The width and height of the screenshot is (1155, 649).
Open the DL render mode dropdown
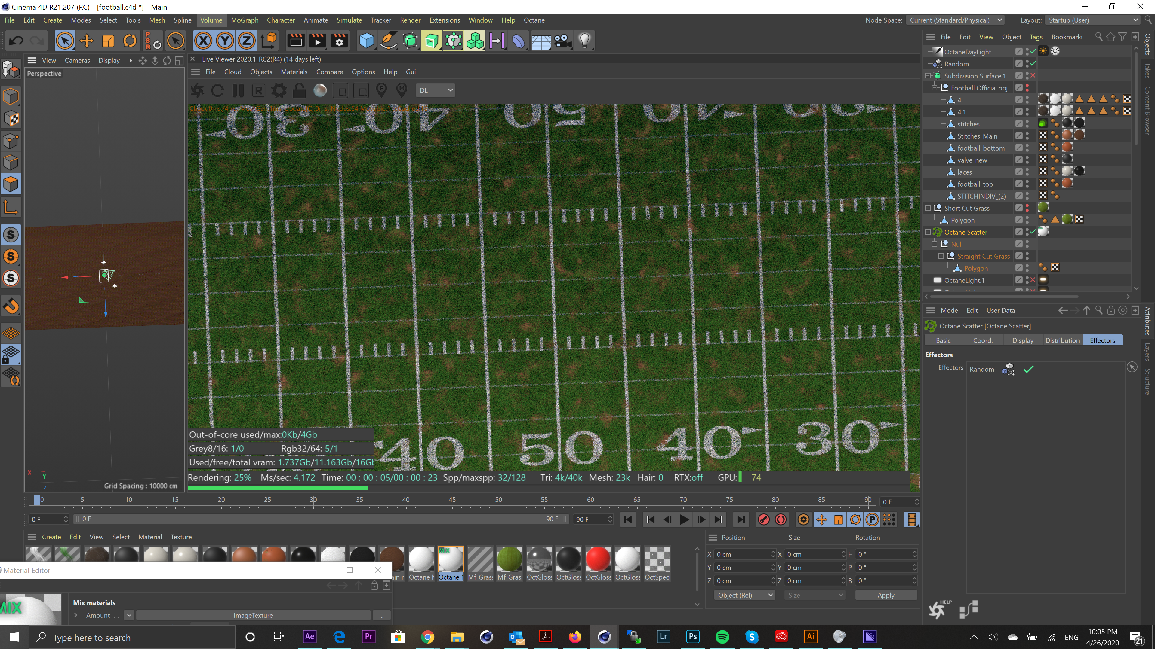tap(436, 90)
